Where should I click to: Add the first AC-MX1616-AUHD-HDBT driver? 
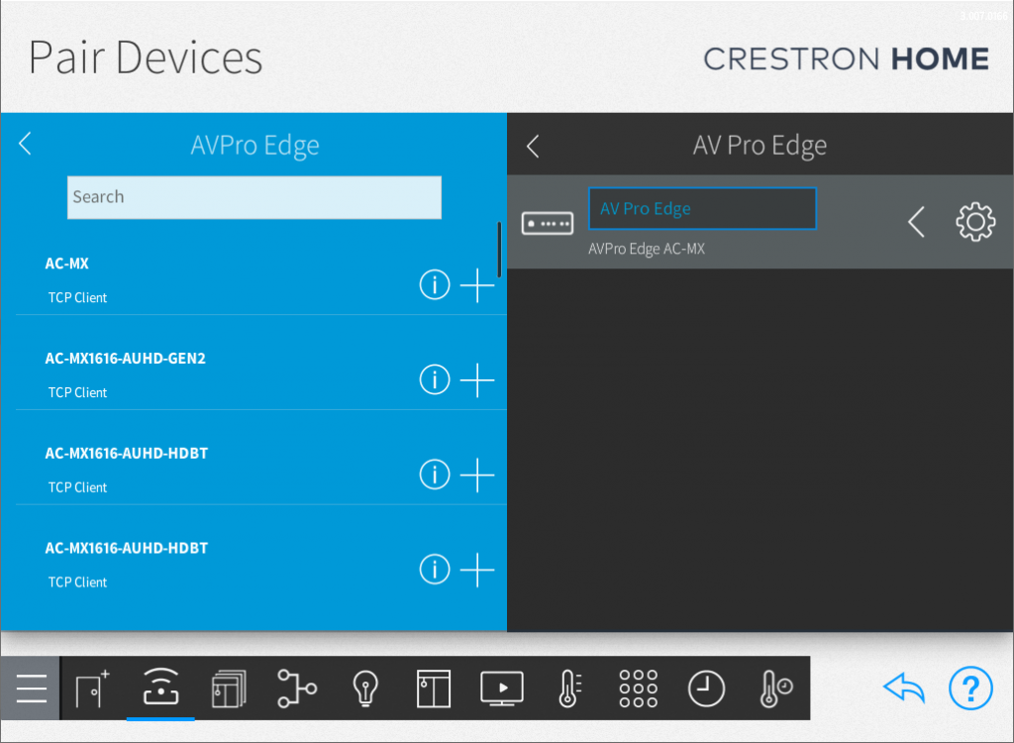click(x=477, y=476)
